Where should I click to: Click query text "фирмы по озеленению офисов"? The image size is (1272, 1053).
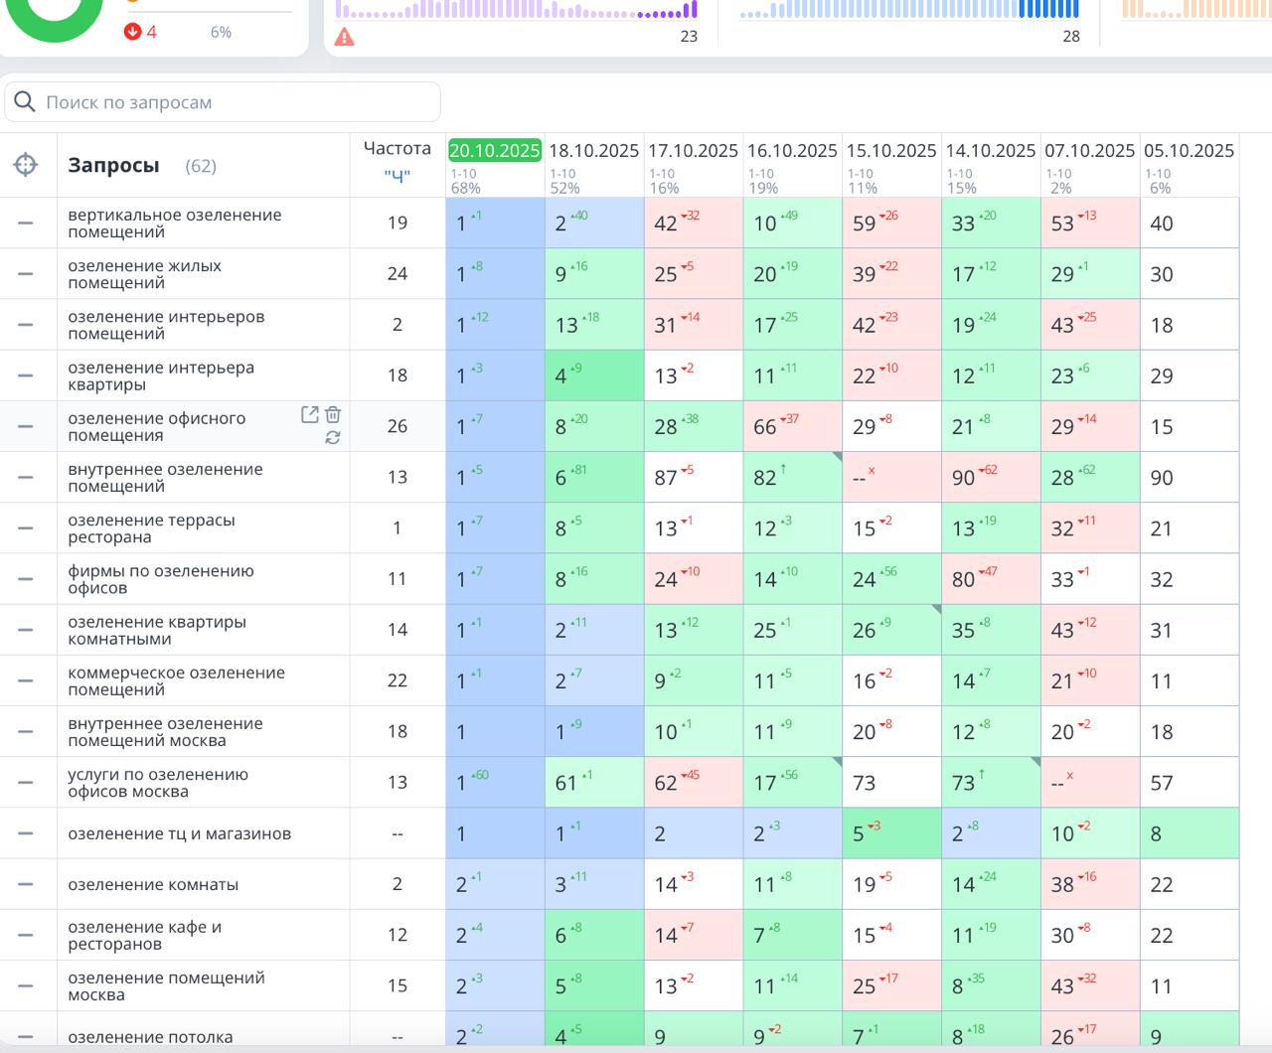pos(161,579)
